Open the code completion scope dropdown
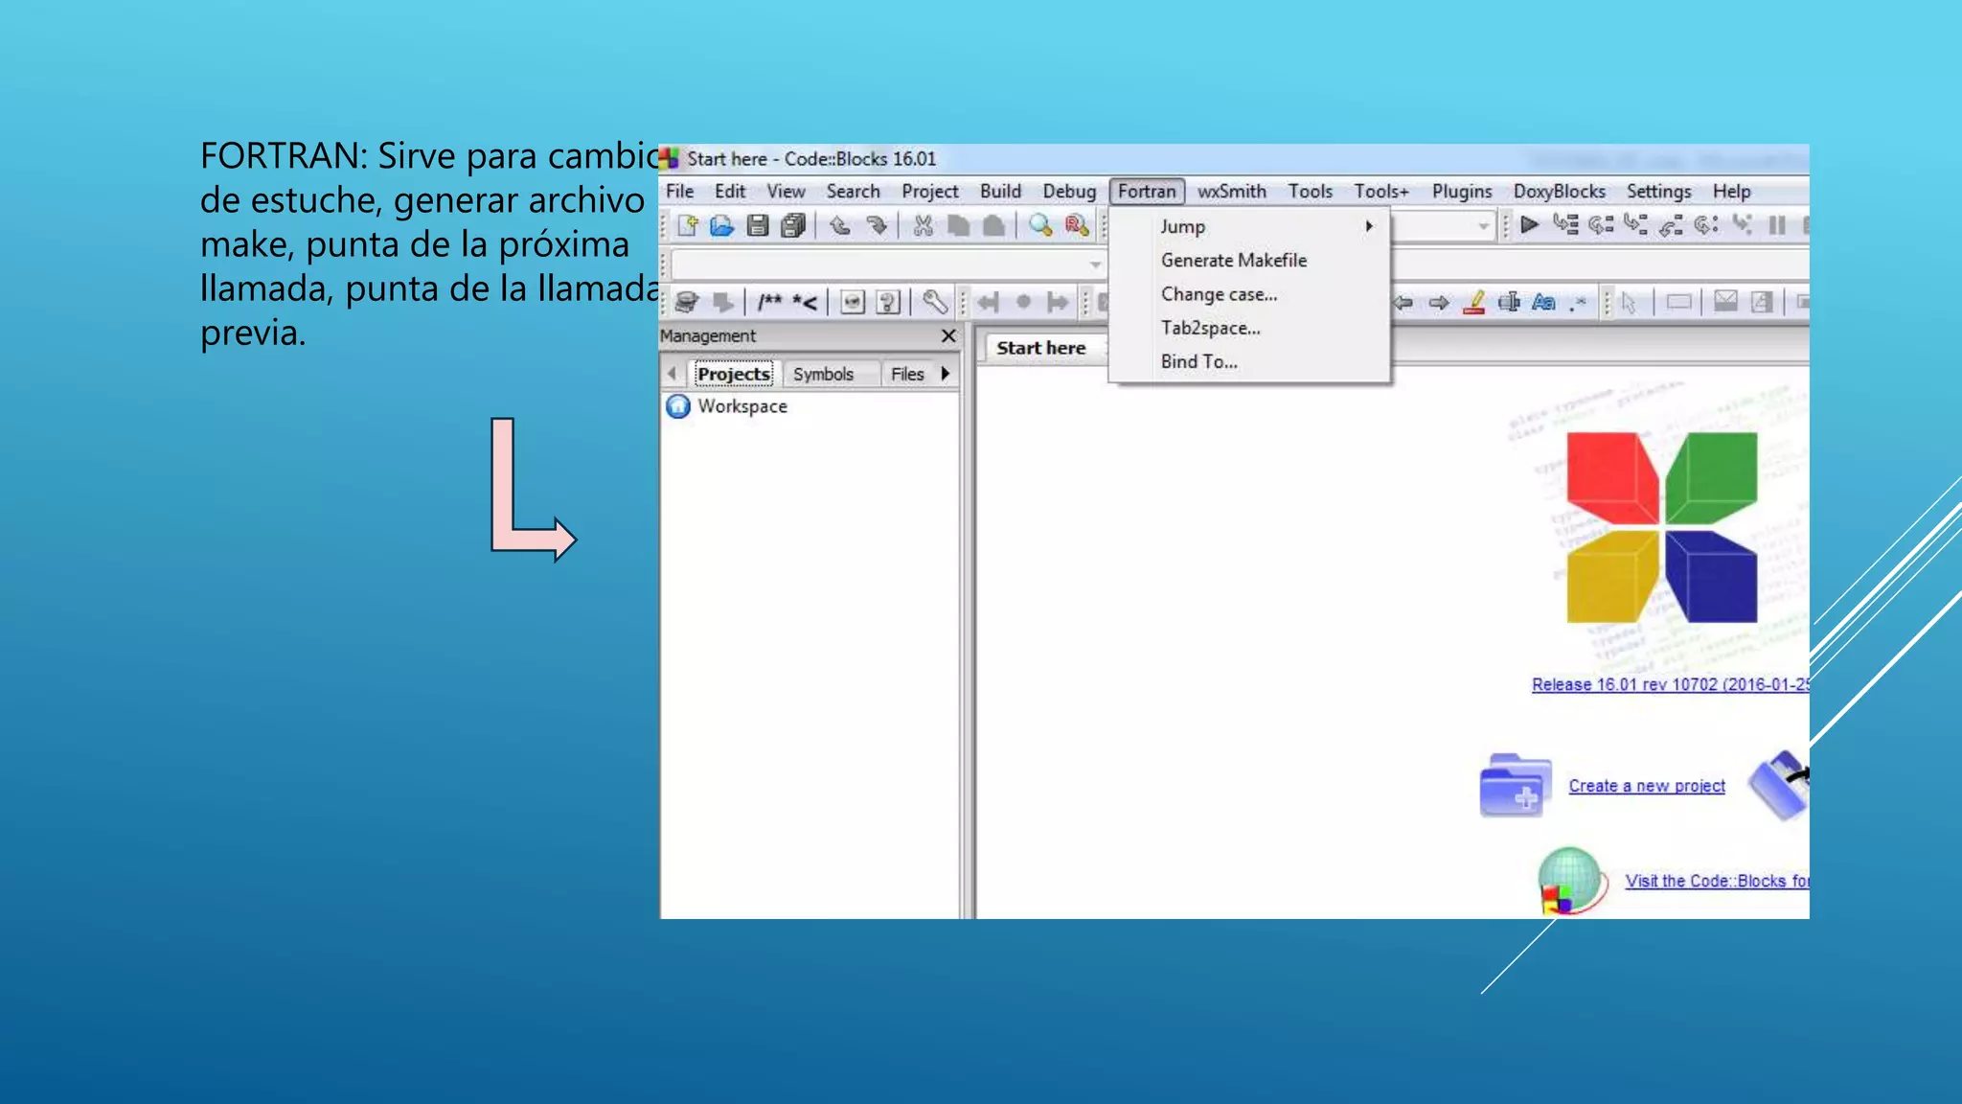The height and width of the screenshot is (1104, 1962). coord(1095,264)
